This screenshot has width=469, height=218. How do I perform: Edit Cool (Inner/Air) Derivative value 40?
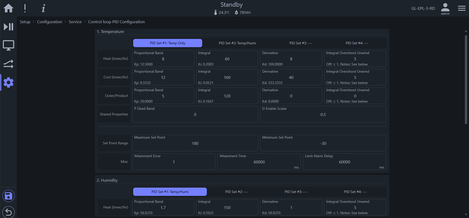coord(291,77)
